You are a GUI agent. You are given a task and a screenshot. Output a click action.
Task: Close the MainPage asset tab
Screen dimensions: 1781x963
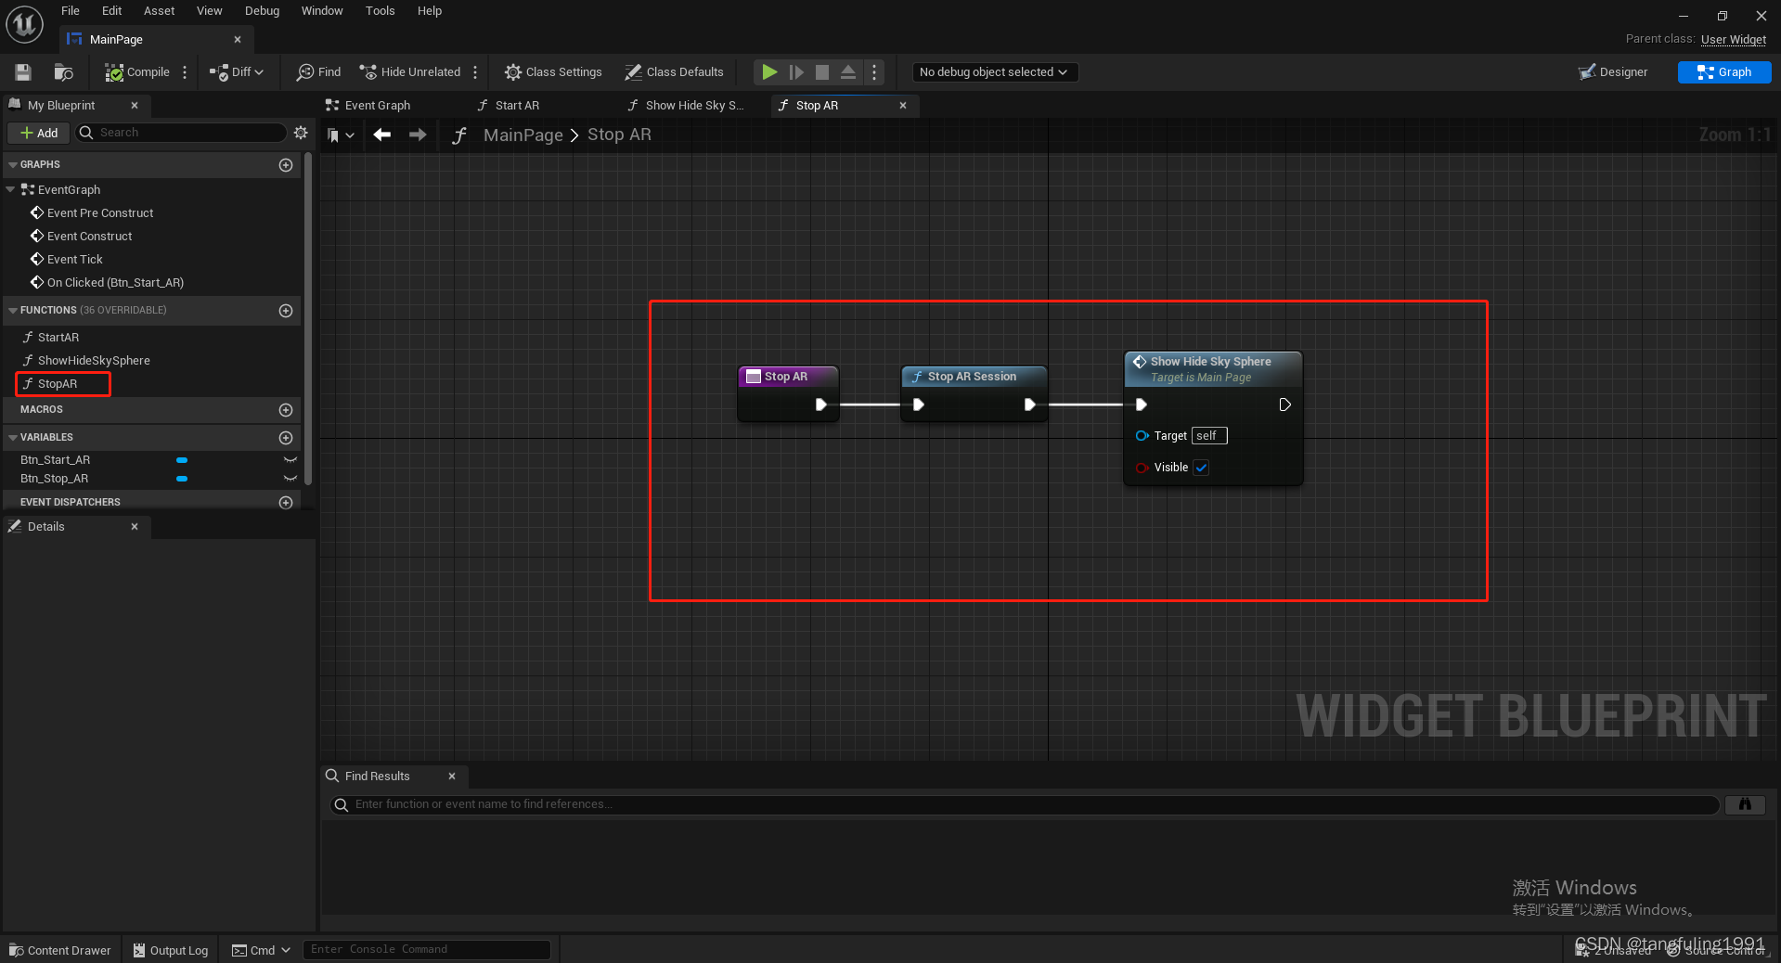tap(238, 40)
